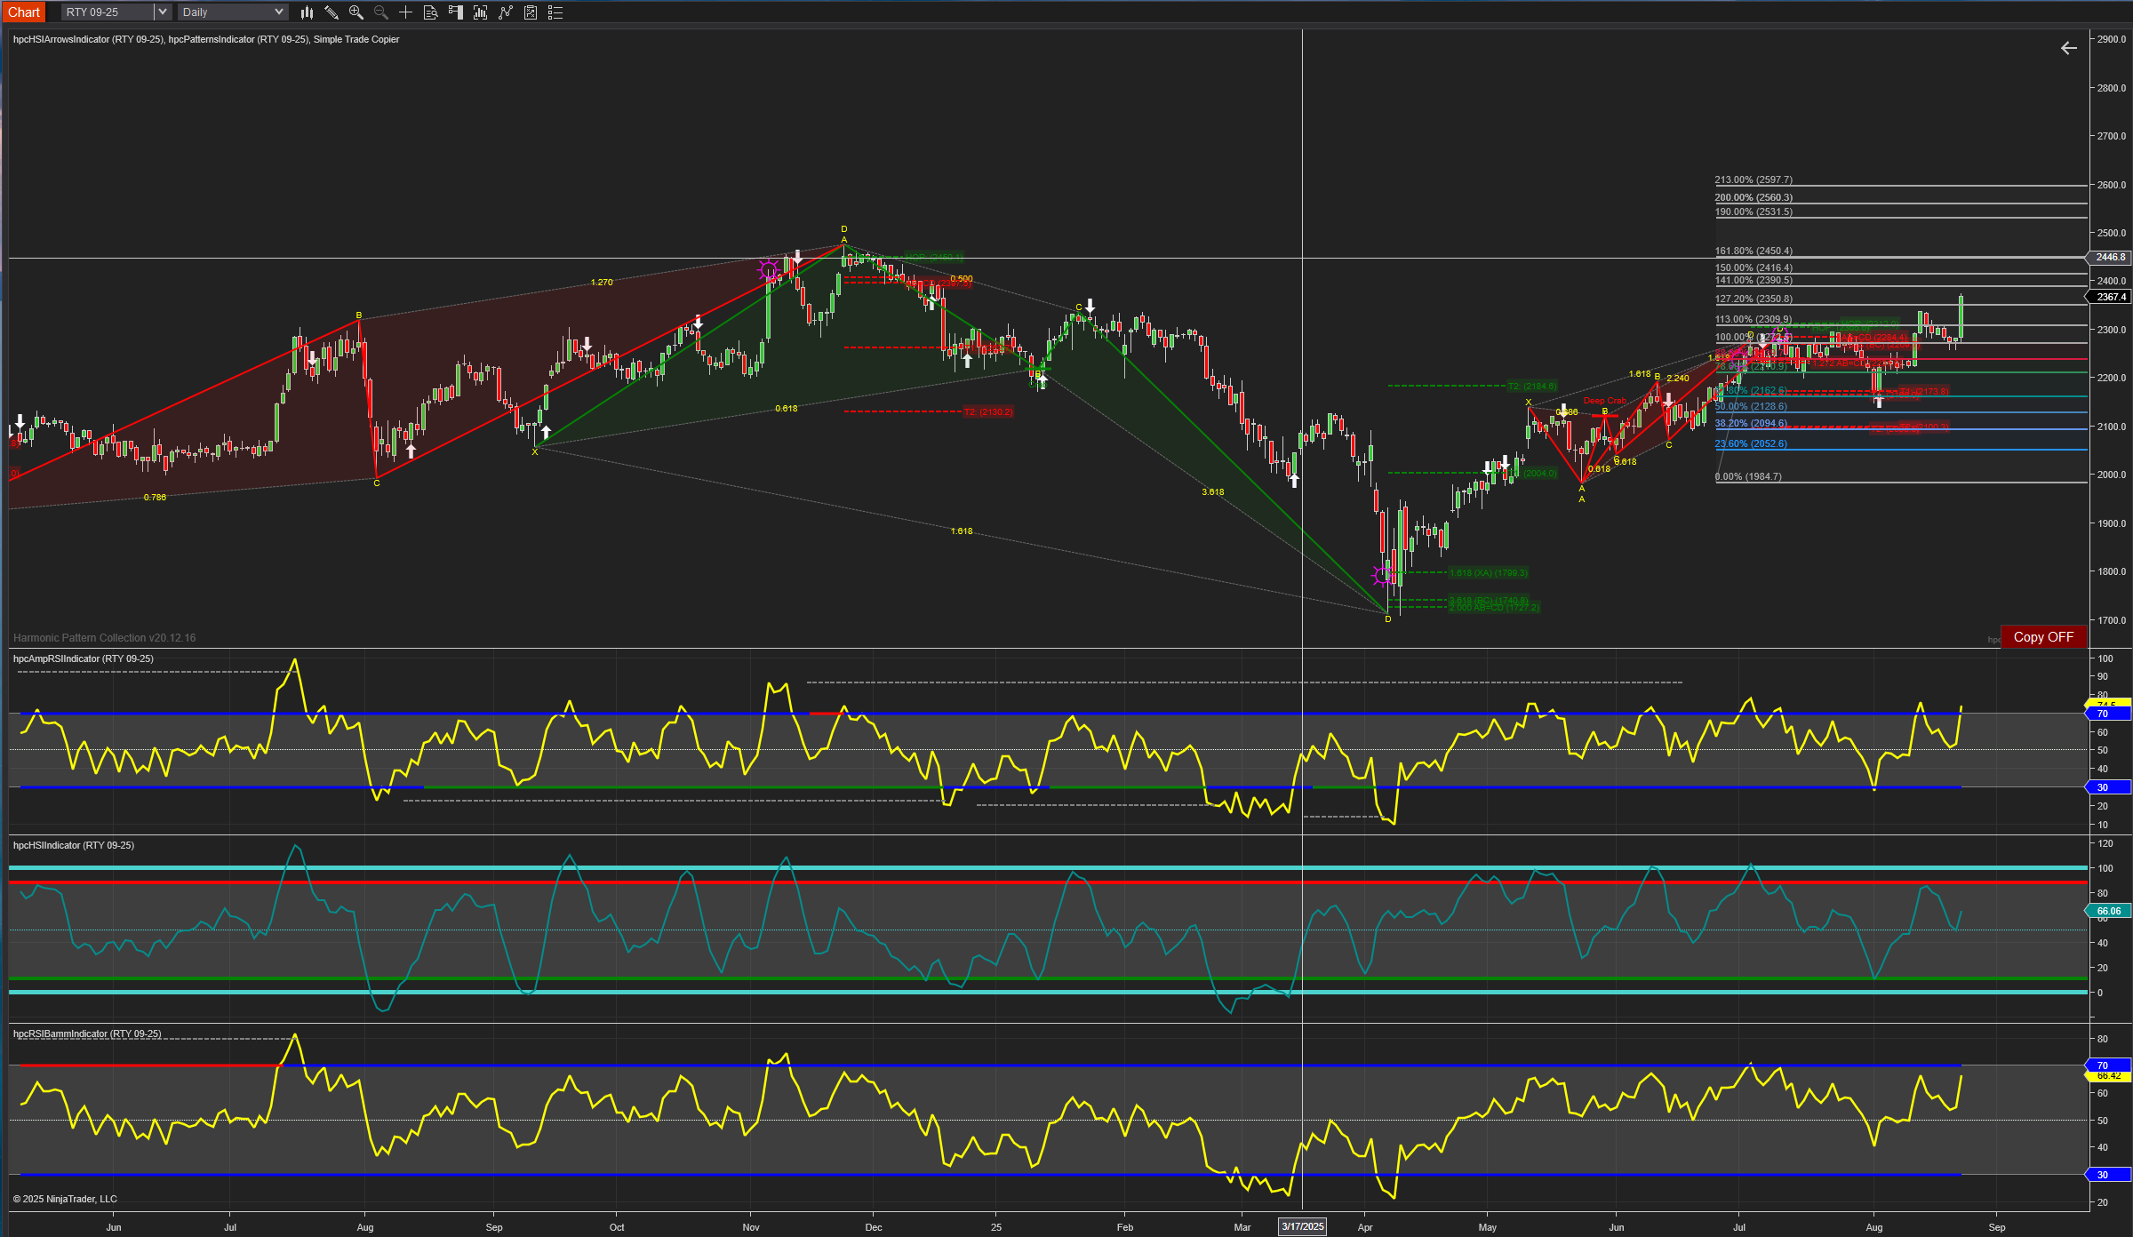This screenshot has width=2133, height=1237.
Task: Click the RTY 09-25 instrument field
Action: click(x=107, y=12)
